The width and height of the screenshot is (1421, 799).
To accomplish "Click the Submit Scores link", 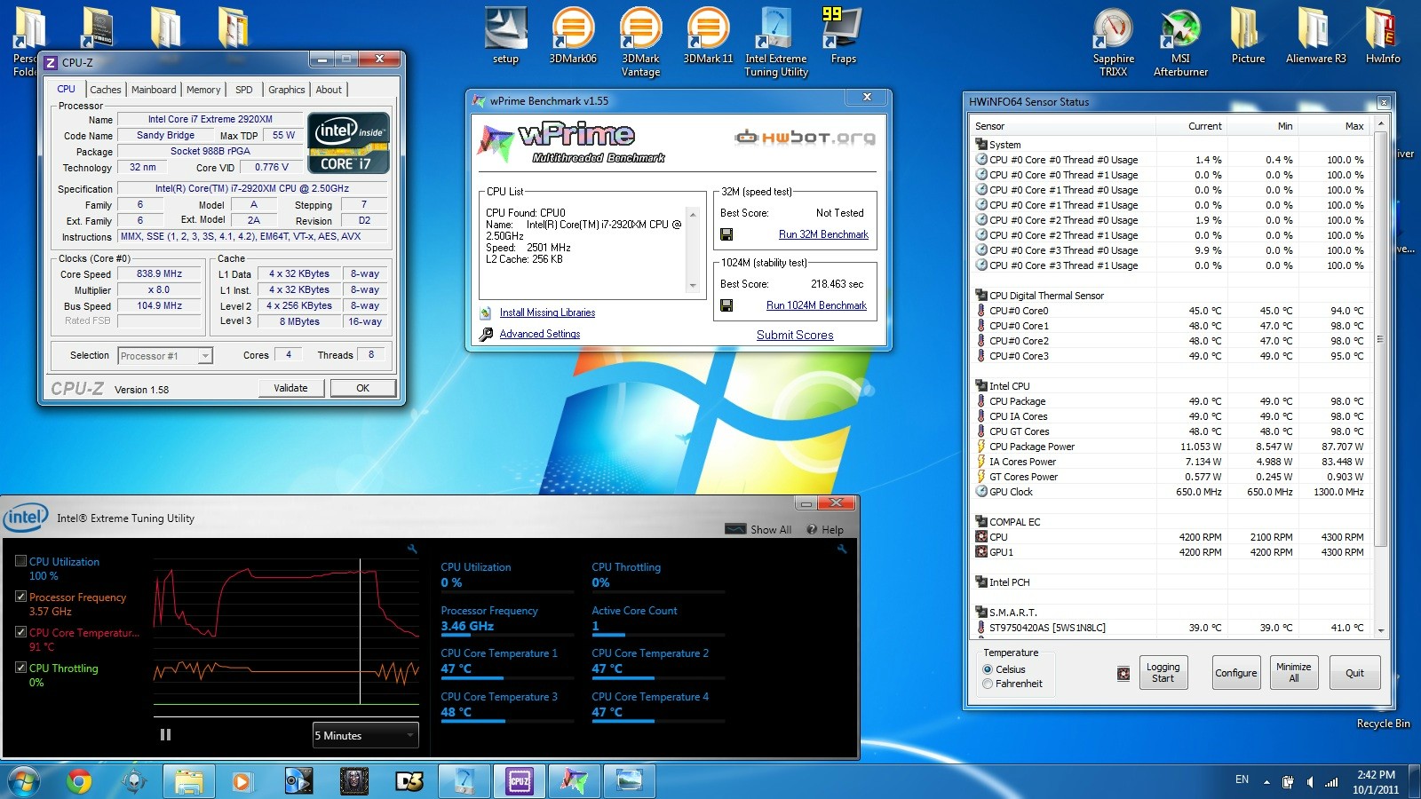I will point(795,335).
